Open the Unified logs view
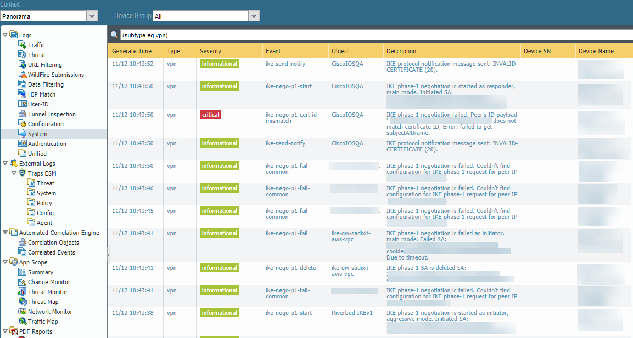 37,154
